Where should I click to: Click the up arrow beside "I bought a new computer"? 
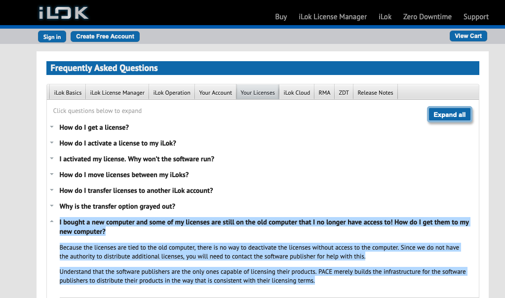click(52, 222)
